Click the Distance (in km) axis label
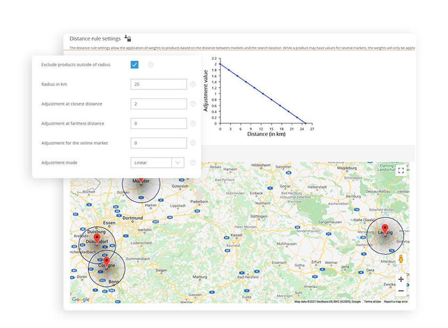The image size is (448, 328). tap(266, 134)
